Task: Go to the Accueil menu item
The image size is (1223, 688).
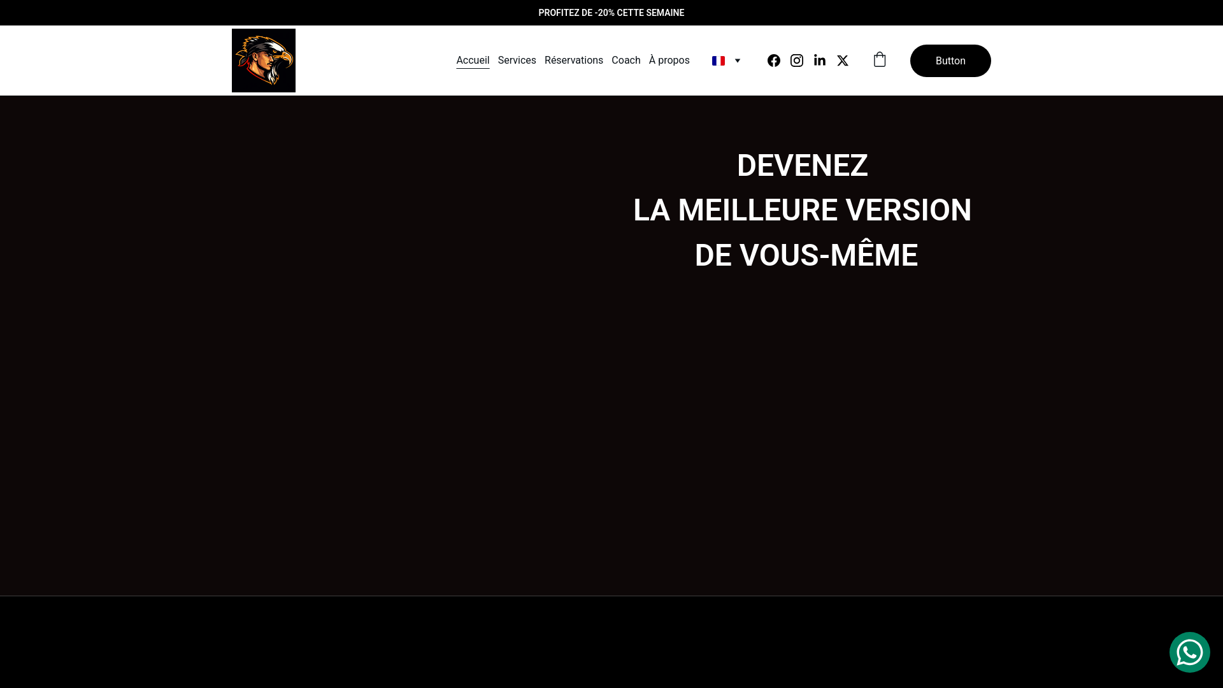Action: (473, 61)
